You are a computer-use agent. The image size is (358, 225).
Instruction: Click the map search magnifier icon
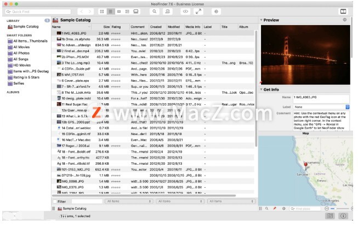[x=266, y=209]
